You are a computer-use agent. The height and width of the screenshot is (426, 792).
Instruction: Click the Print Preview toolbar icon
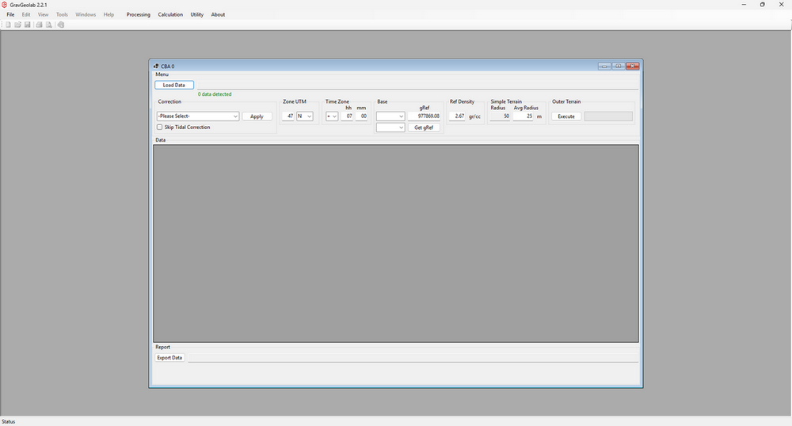(49, 25)
